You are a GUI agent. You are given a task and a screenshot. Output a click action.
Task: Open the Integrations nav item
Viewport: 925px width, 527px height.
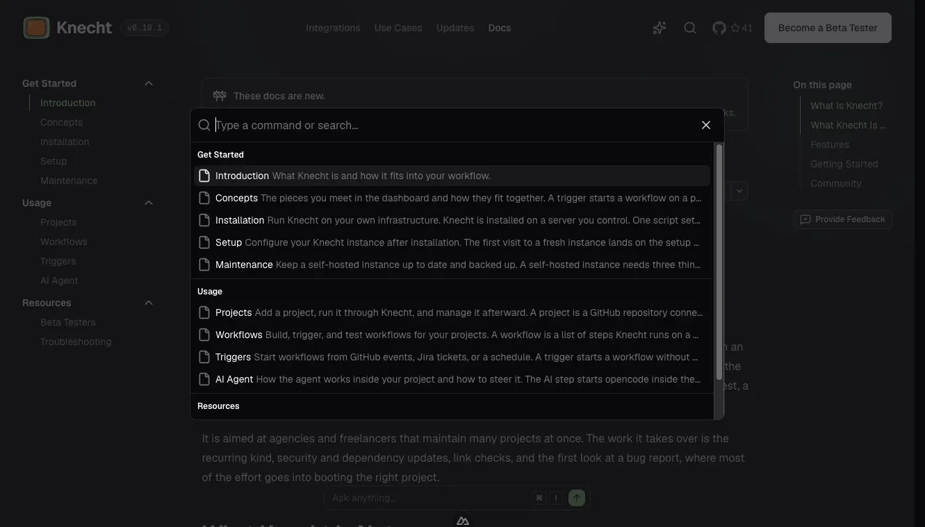333,28
